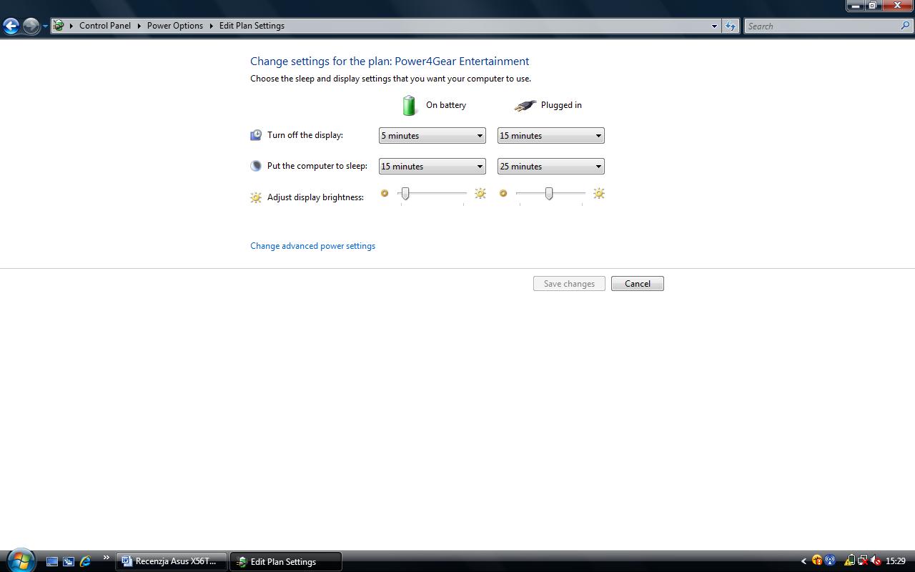Open 'Turn off the display' On battery dropdown
Screen dimensions: 915x572
point(432,136)
